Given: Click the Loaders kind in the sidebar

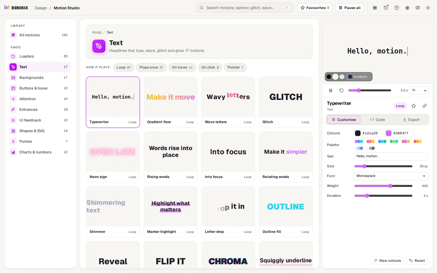Looking at the screenshot, I should pyautogui.click(x=40, y=56).
